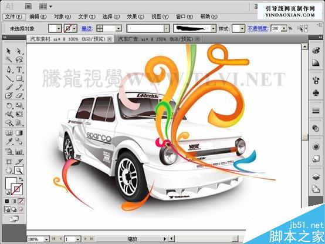Select the Pen tool
This screenshot has width=325, height=244.
click(8, 69)
